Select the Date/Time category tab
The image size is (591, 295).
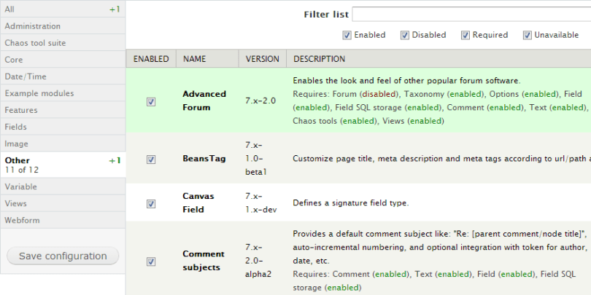[x=62, y=76]
